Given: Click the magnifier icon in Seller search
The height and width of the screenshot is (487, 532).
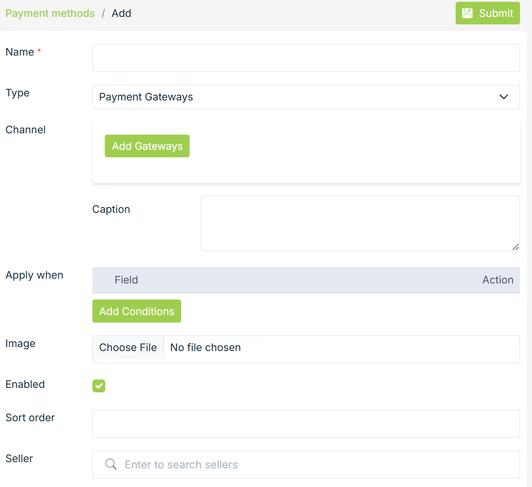Looking at the screenshot, I should (111, 464).
